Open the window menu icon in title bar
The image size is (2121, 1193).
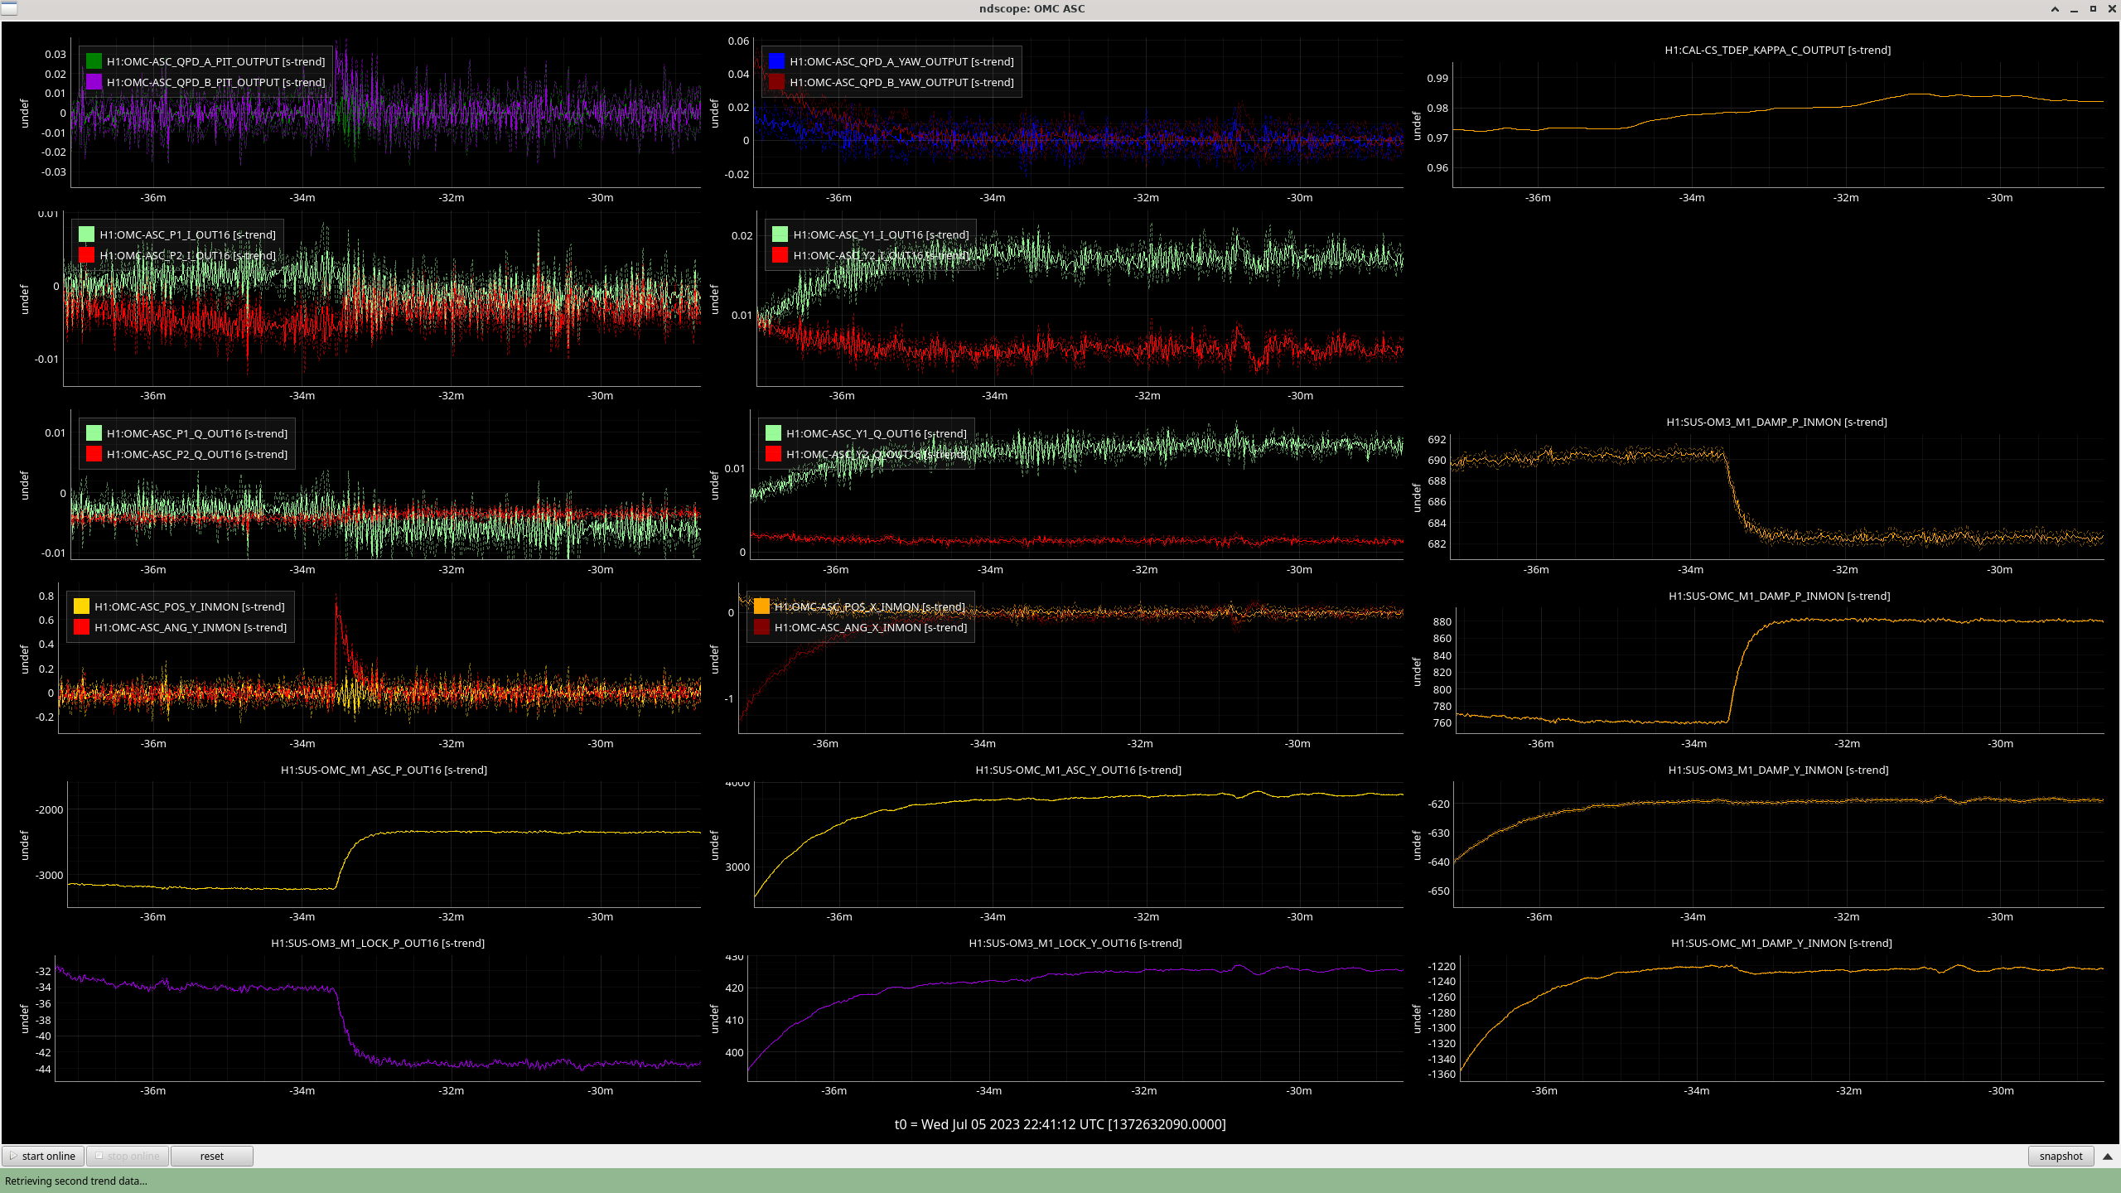8,8
